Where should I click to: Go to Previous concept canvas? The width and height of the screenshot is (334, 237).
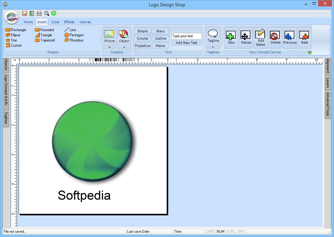pyautogui.click(x=290, y=38)
